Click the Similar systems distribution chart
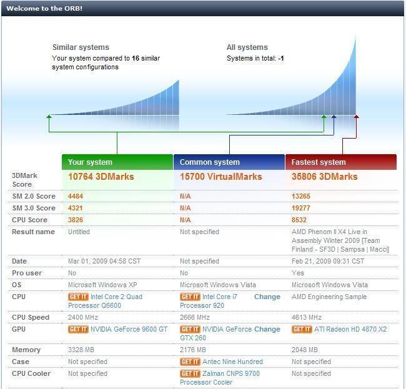Screen dimensions: 406x389 pos(114,97)
